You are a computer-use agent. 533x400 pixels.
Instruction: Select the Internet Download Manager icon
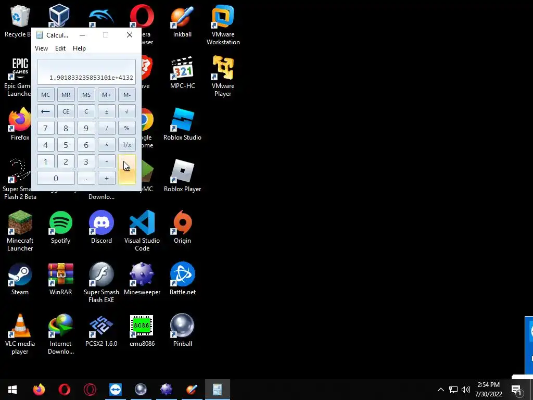pos(60,334)
